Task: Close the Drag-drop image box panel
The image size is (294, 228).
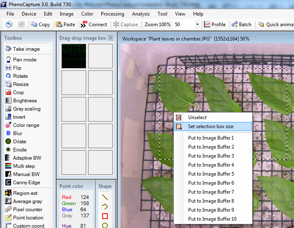Action: tap(110, 38)
